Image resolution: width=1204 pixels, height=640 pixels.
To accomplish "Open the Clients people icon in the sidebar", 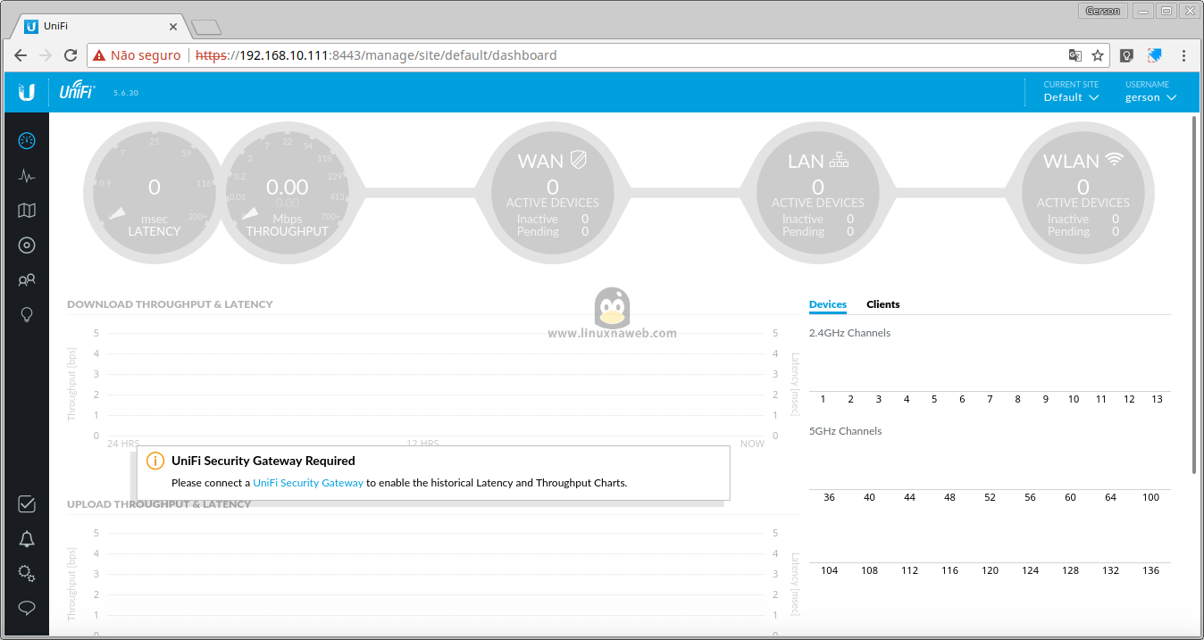I will point(27,280).
